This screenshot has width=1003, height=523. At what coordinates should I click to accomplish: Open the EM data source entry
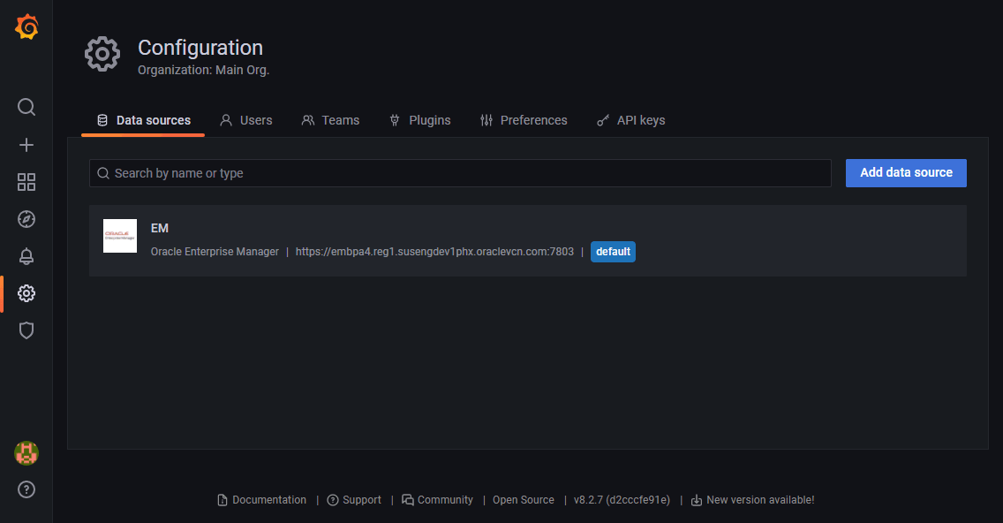point(159,228)
